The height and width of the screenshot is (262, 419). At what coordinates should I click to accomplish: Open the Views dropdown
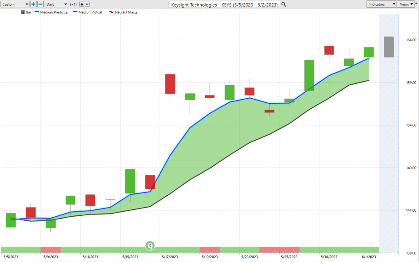click(x=406, y=4)
